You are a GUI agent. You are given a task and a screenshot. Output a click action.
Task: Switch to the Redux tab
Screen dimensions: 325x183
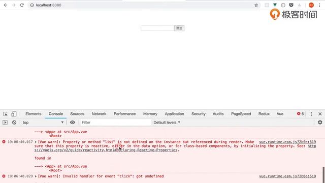(x=264, y=114)
